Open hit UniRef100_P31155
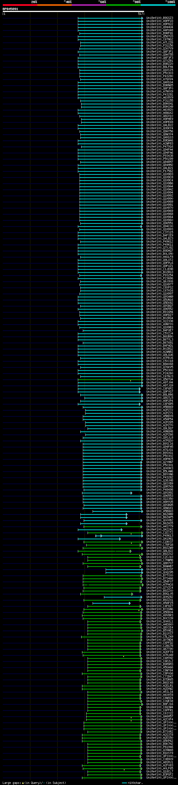 pos(160,101)
